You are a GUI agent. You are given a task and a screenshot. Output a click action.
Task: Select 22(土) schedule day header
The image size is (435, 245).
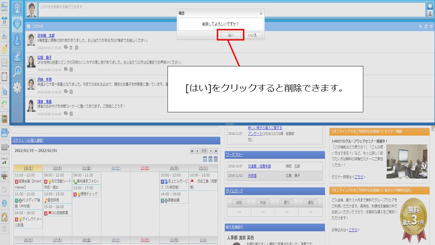point(116,168)
